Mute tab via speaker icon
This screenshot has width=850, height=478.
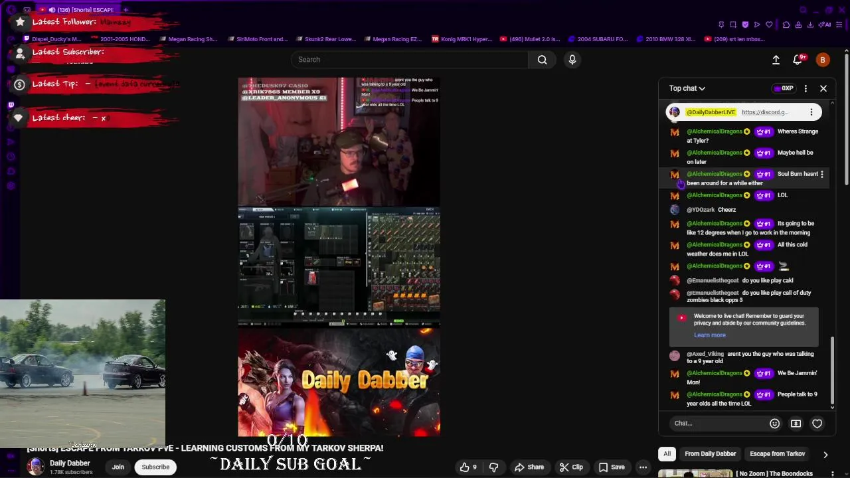(52, 10)
